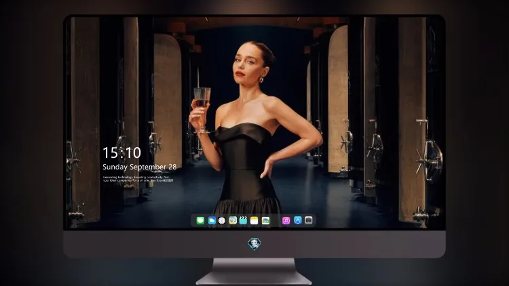509x286 pixels.
Task: Launch the Maps app from the dock
Action: tap(233, 220)
